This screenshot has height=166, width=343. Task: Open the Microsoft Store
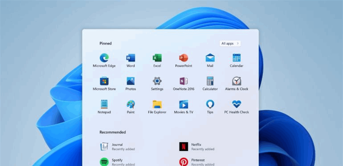pos(104,82)
